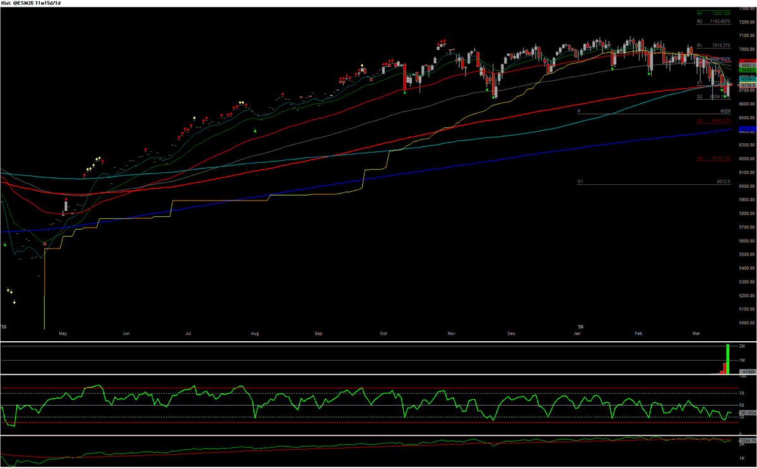This screenshot has height=468, width=757.
Task: Select the R3 7285.125 resistance level label
Action: coord(713,13)
